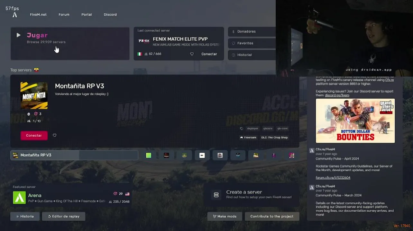This screenshot has width=413, height=231.
Task: Click the play triangle icon beside Jugar
Action: point(18,35)
